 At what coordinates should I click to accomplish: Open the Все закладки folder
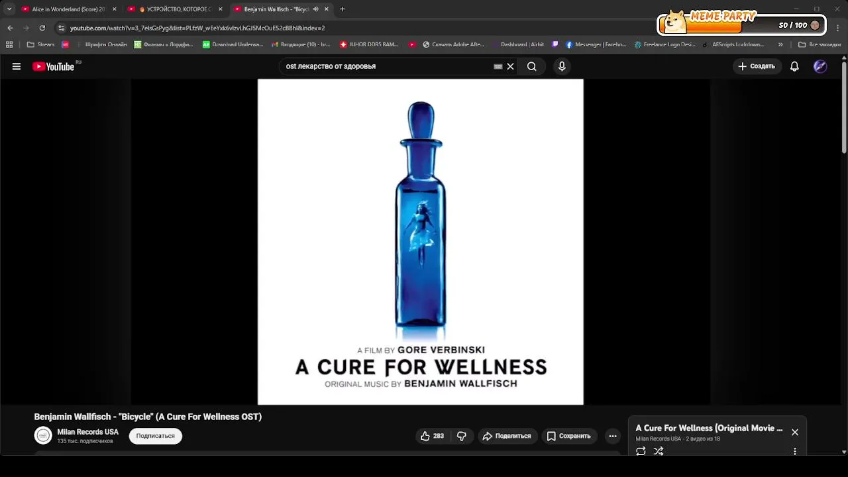pos(820,44)
